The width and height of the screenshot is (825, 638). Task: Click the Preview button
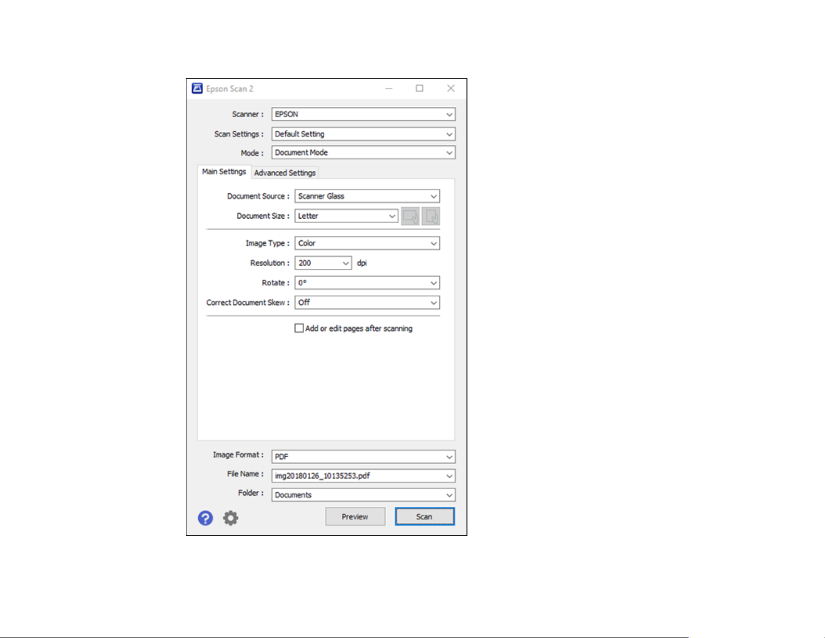tap(356, 517)
